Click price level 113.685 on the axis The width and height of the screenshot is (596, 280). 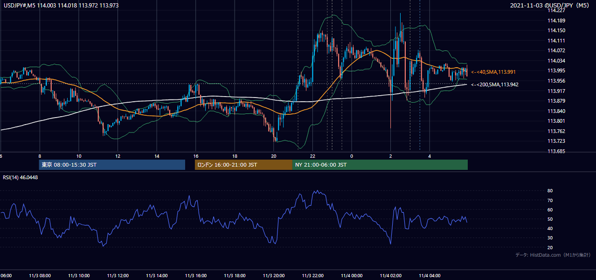pyautogui.click(x=557, y=151)
